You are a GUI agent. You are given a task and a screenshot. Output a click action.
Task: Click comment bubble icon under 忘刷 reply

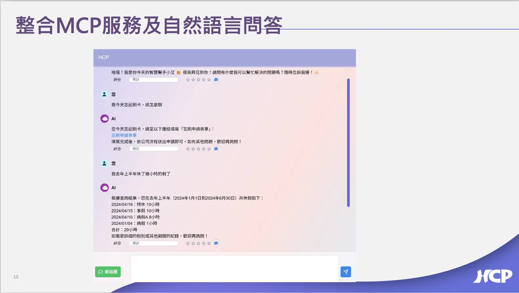click(216, 149)
